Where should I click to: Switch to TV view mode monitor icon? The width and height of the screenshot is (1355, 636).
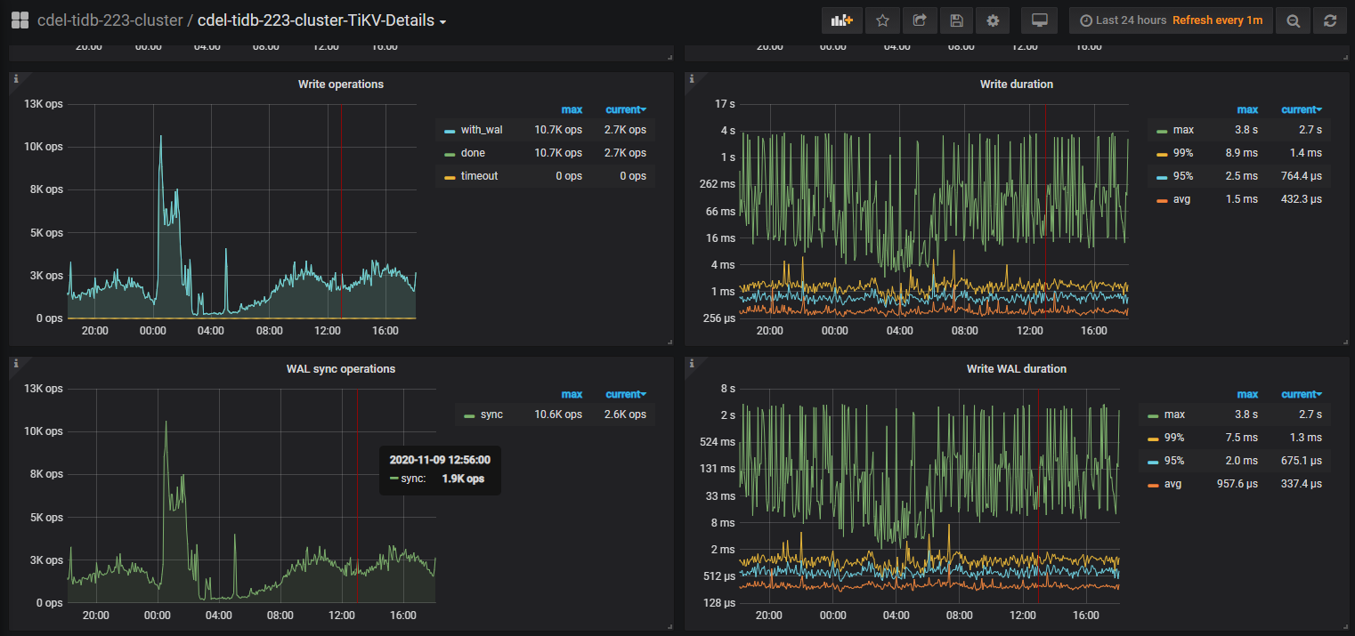tap(1039, 20)
